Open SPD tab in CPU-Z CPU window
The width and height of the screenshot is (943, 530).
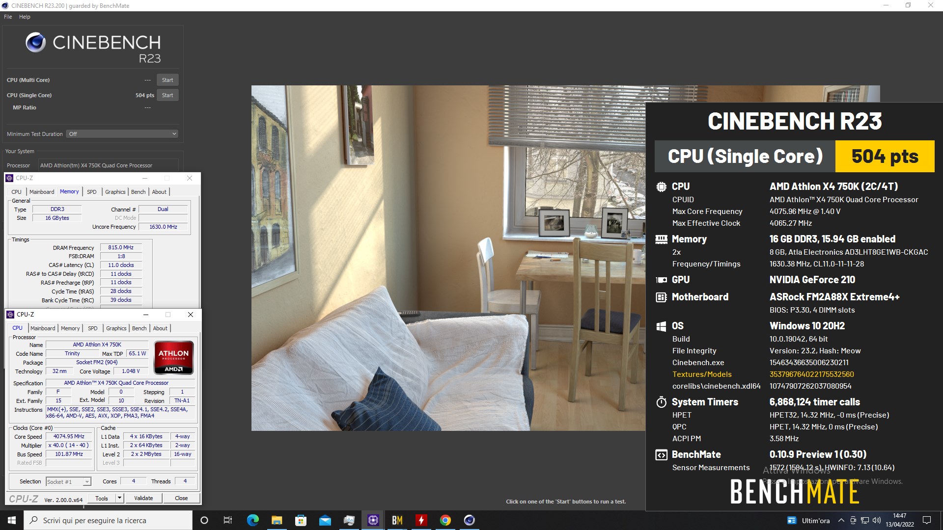[92, 328]
